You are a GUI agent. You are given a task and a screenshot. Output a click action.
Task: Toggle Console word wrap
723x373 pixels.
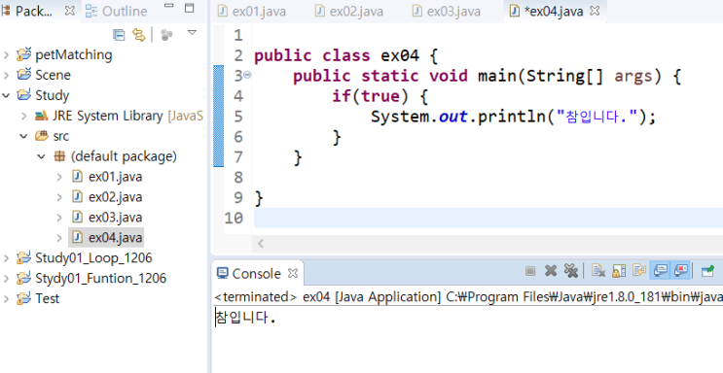click(x=638, y=271)
